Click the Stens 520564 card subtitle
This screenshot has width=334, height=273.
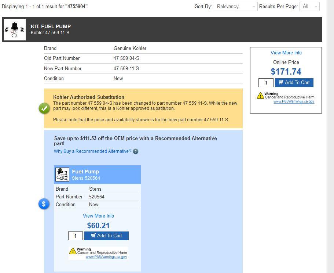86,178
